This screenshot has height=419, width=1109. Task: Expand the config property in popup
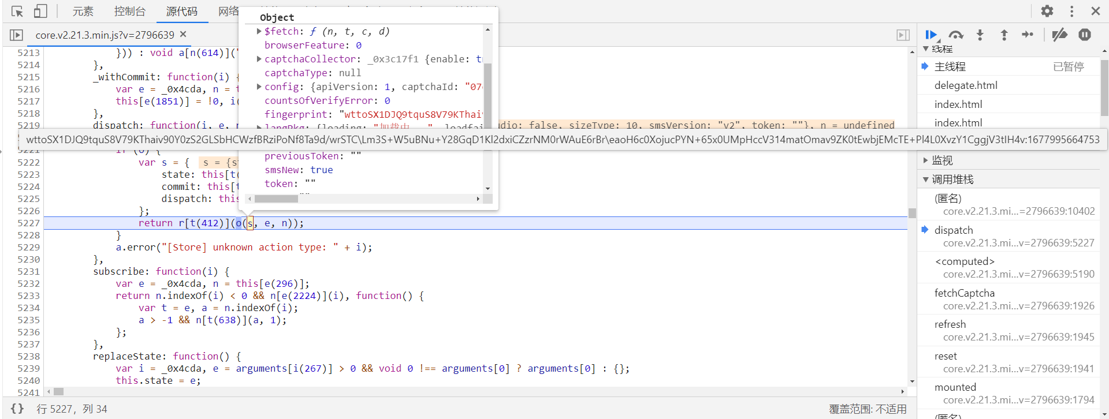coord(259,87)
